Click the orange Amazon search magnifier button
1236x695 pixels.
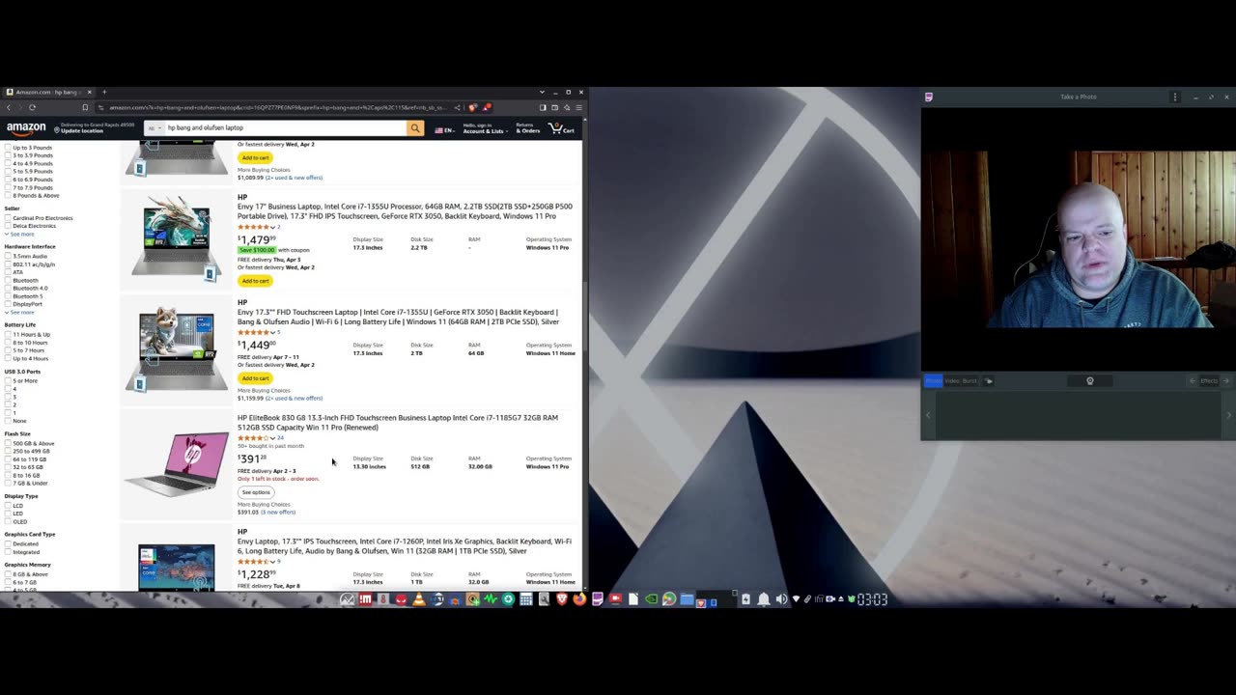[x=415, y=127]
